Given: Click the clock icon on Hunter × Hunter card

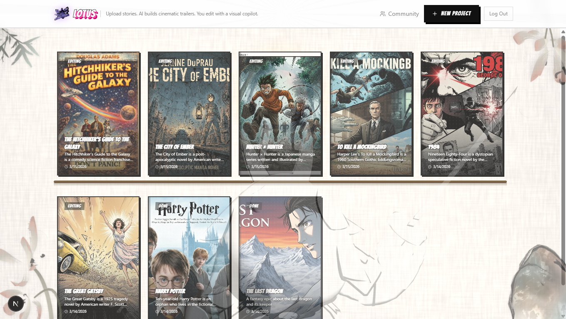Looking at the screenshot, I should point(248,167).
